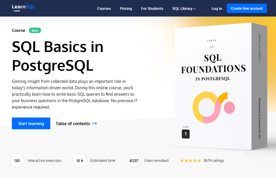Click the Create free account button
The width and height of the screenshot is (276, 184).
[247, 8]
